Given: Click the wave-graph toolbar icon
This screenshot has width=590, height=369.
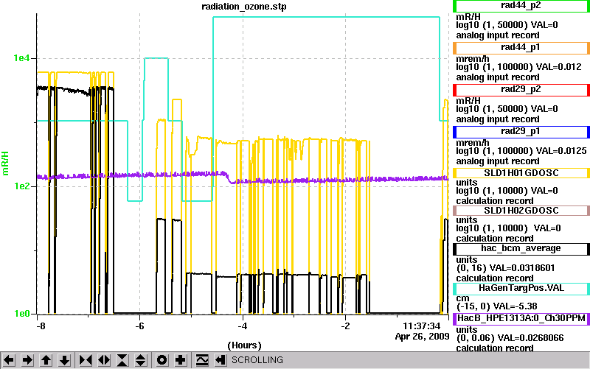Looking at the screenshot, I should [x=202, y=360].
